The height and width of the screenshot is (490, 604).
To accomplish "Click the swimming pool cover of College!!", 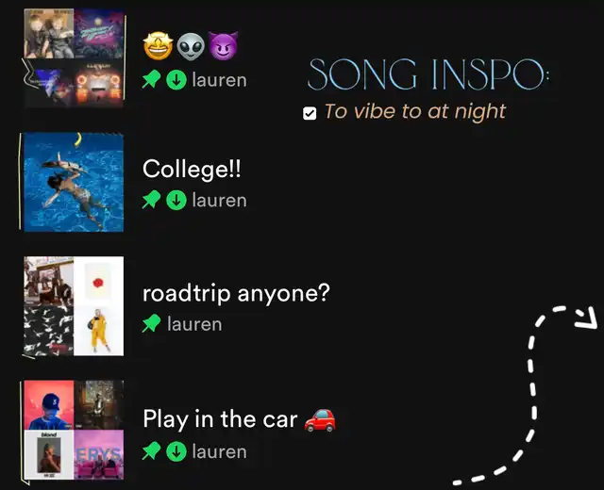I will [x=74, y=182].
